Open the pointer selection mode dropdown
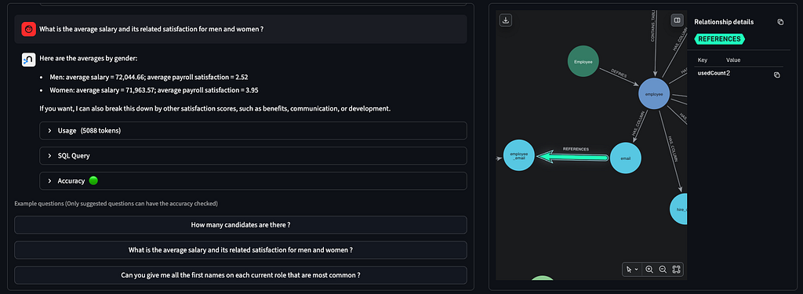The width and height of the screenshot is (803, 294). coord(633,270)
